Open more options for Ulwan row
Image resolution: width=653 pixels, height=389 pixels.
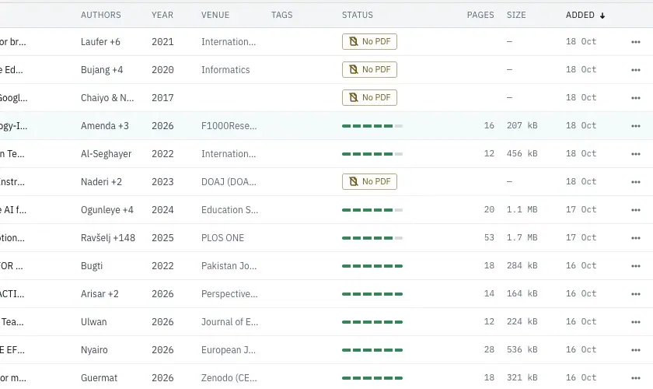[636, 322]
